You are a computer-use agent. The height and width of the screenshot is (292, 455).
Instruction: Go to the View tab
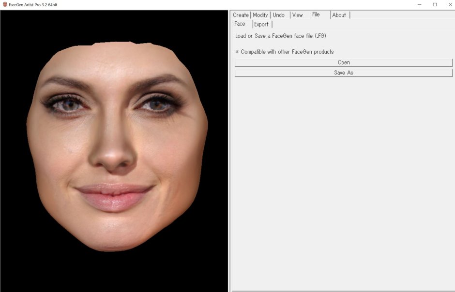(298, 15)
